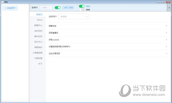Open the 关于 about tab

click(37, 64)
